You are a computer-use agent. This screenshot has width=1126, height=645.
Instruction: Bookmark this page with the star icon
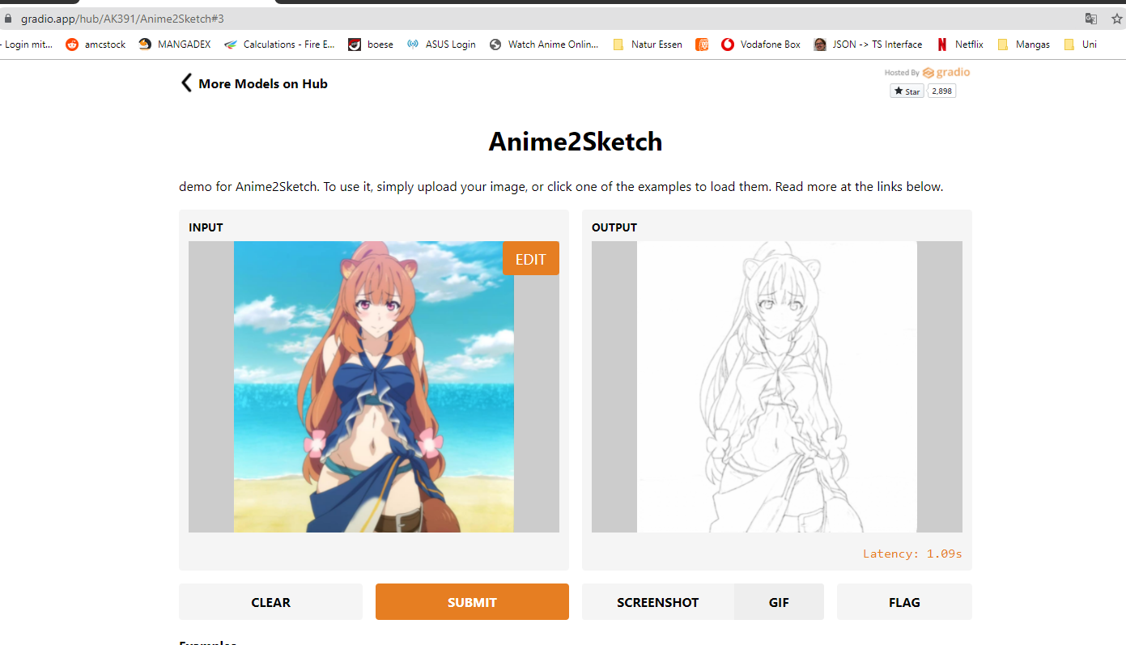(1118, 18)
